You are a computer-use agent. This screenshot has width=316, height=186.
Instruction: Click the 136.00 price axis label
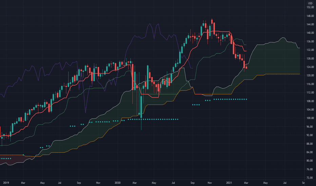(310, 41)
